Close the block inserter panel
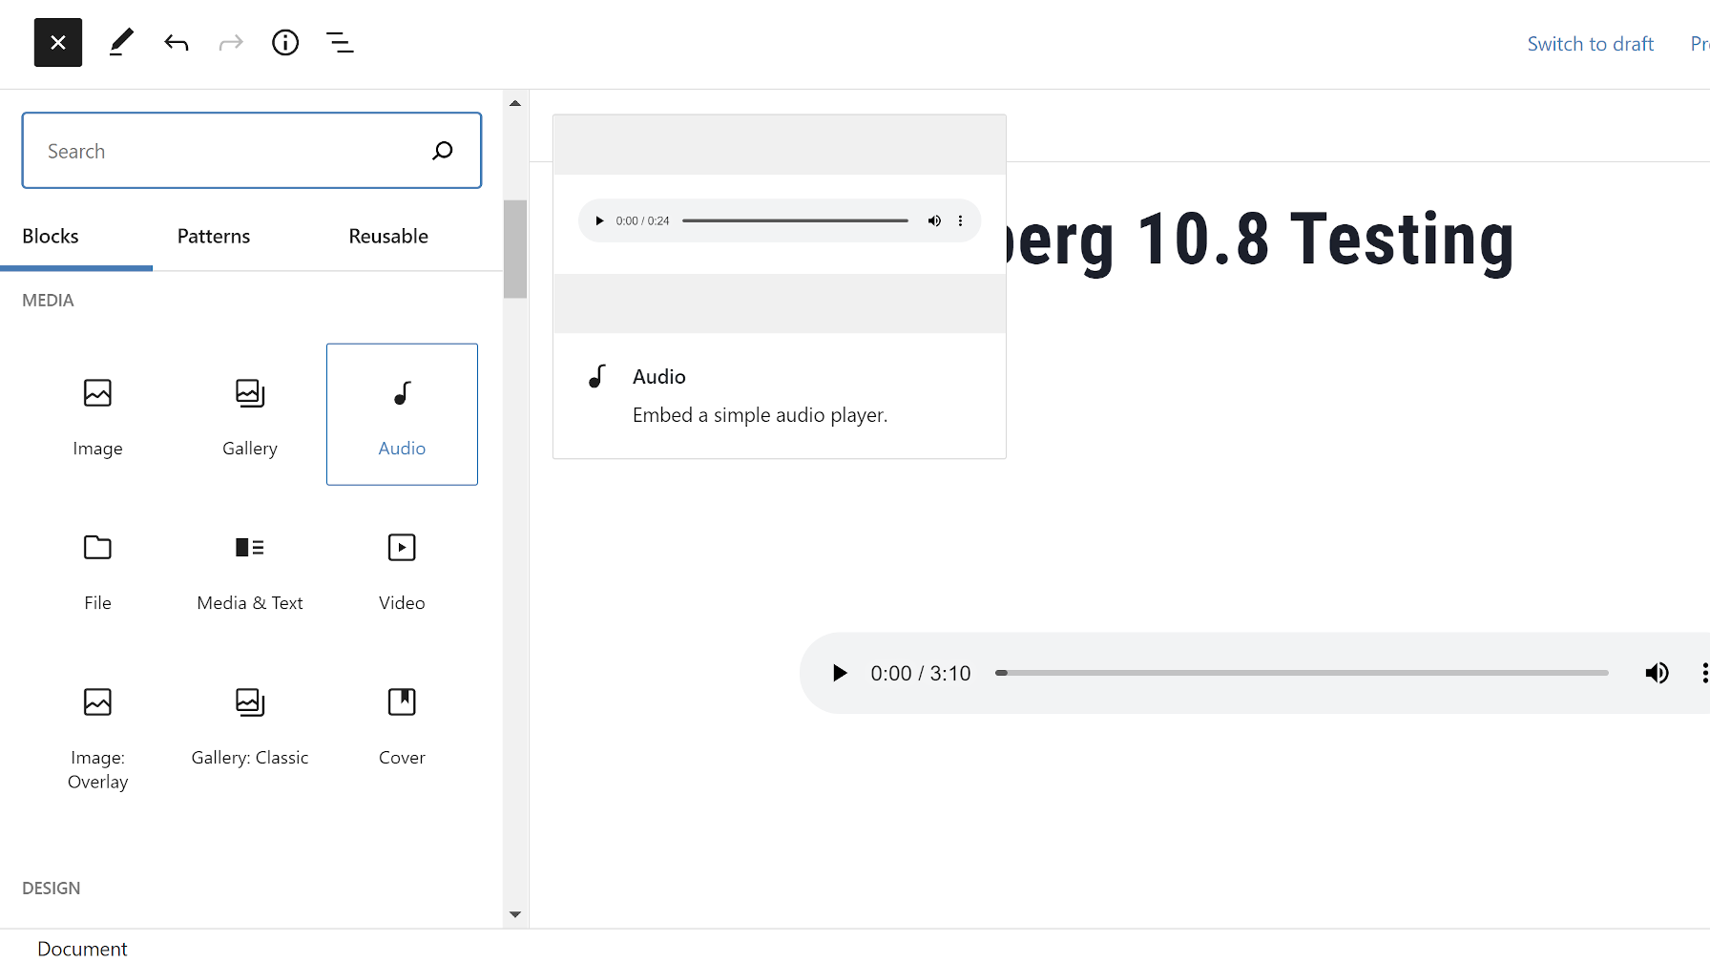 (x=57, y=42)
